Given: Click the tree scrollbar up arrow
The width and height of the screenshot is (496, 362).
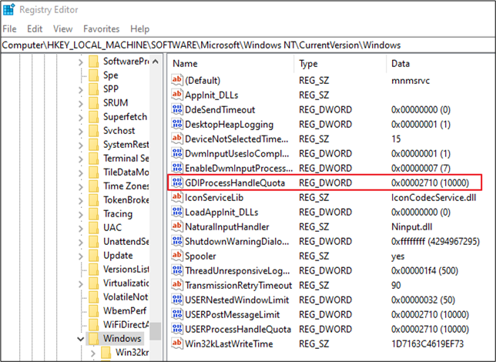Looking at the screenshot, I should click(156, 62).
